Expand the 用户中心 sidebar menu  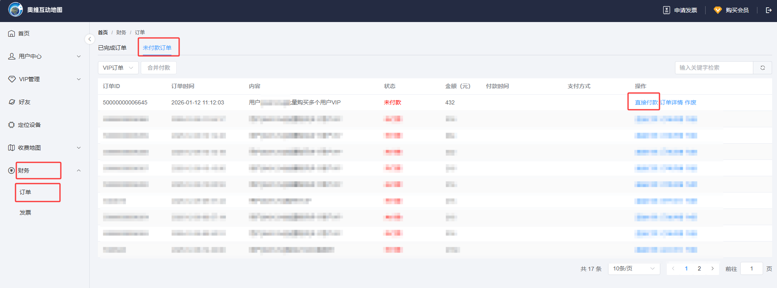tap(44, 56)
